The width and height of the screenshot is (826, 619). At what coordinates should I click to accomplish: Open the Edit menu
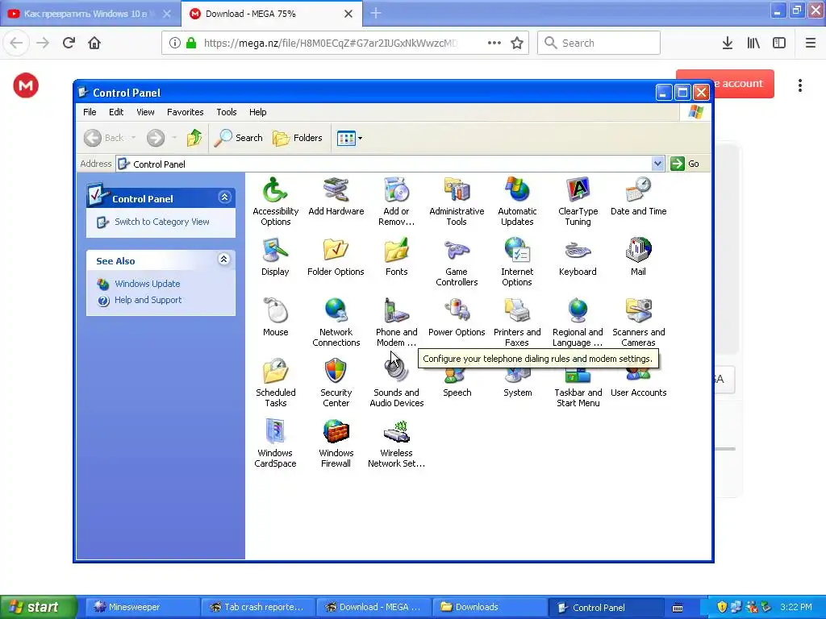pyautogui.click(x=116, y=112)
